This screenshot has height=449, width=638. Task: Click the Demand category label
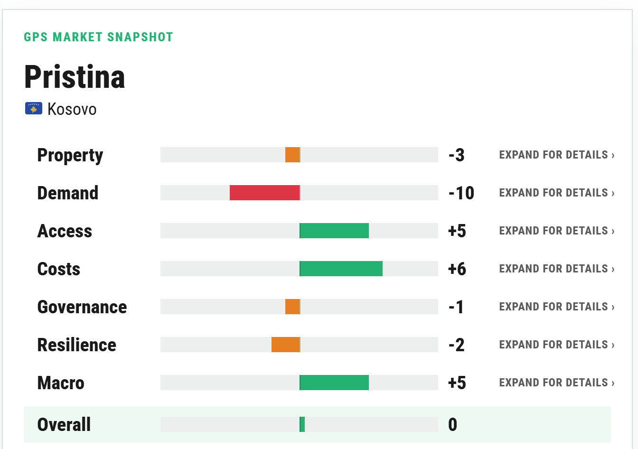(x=68, y=193)
